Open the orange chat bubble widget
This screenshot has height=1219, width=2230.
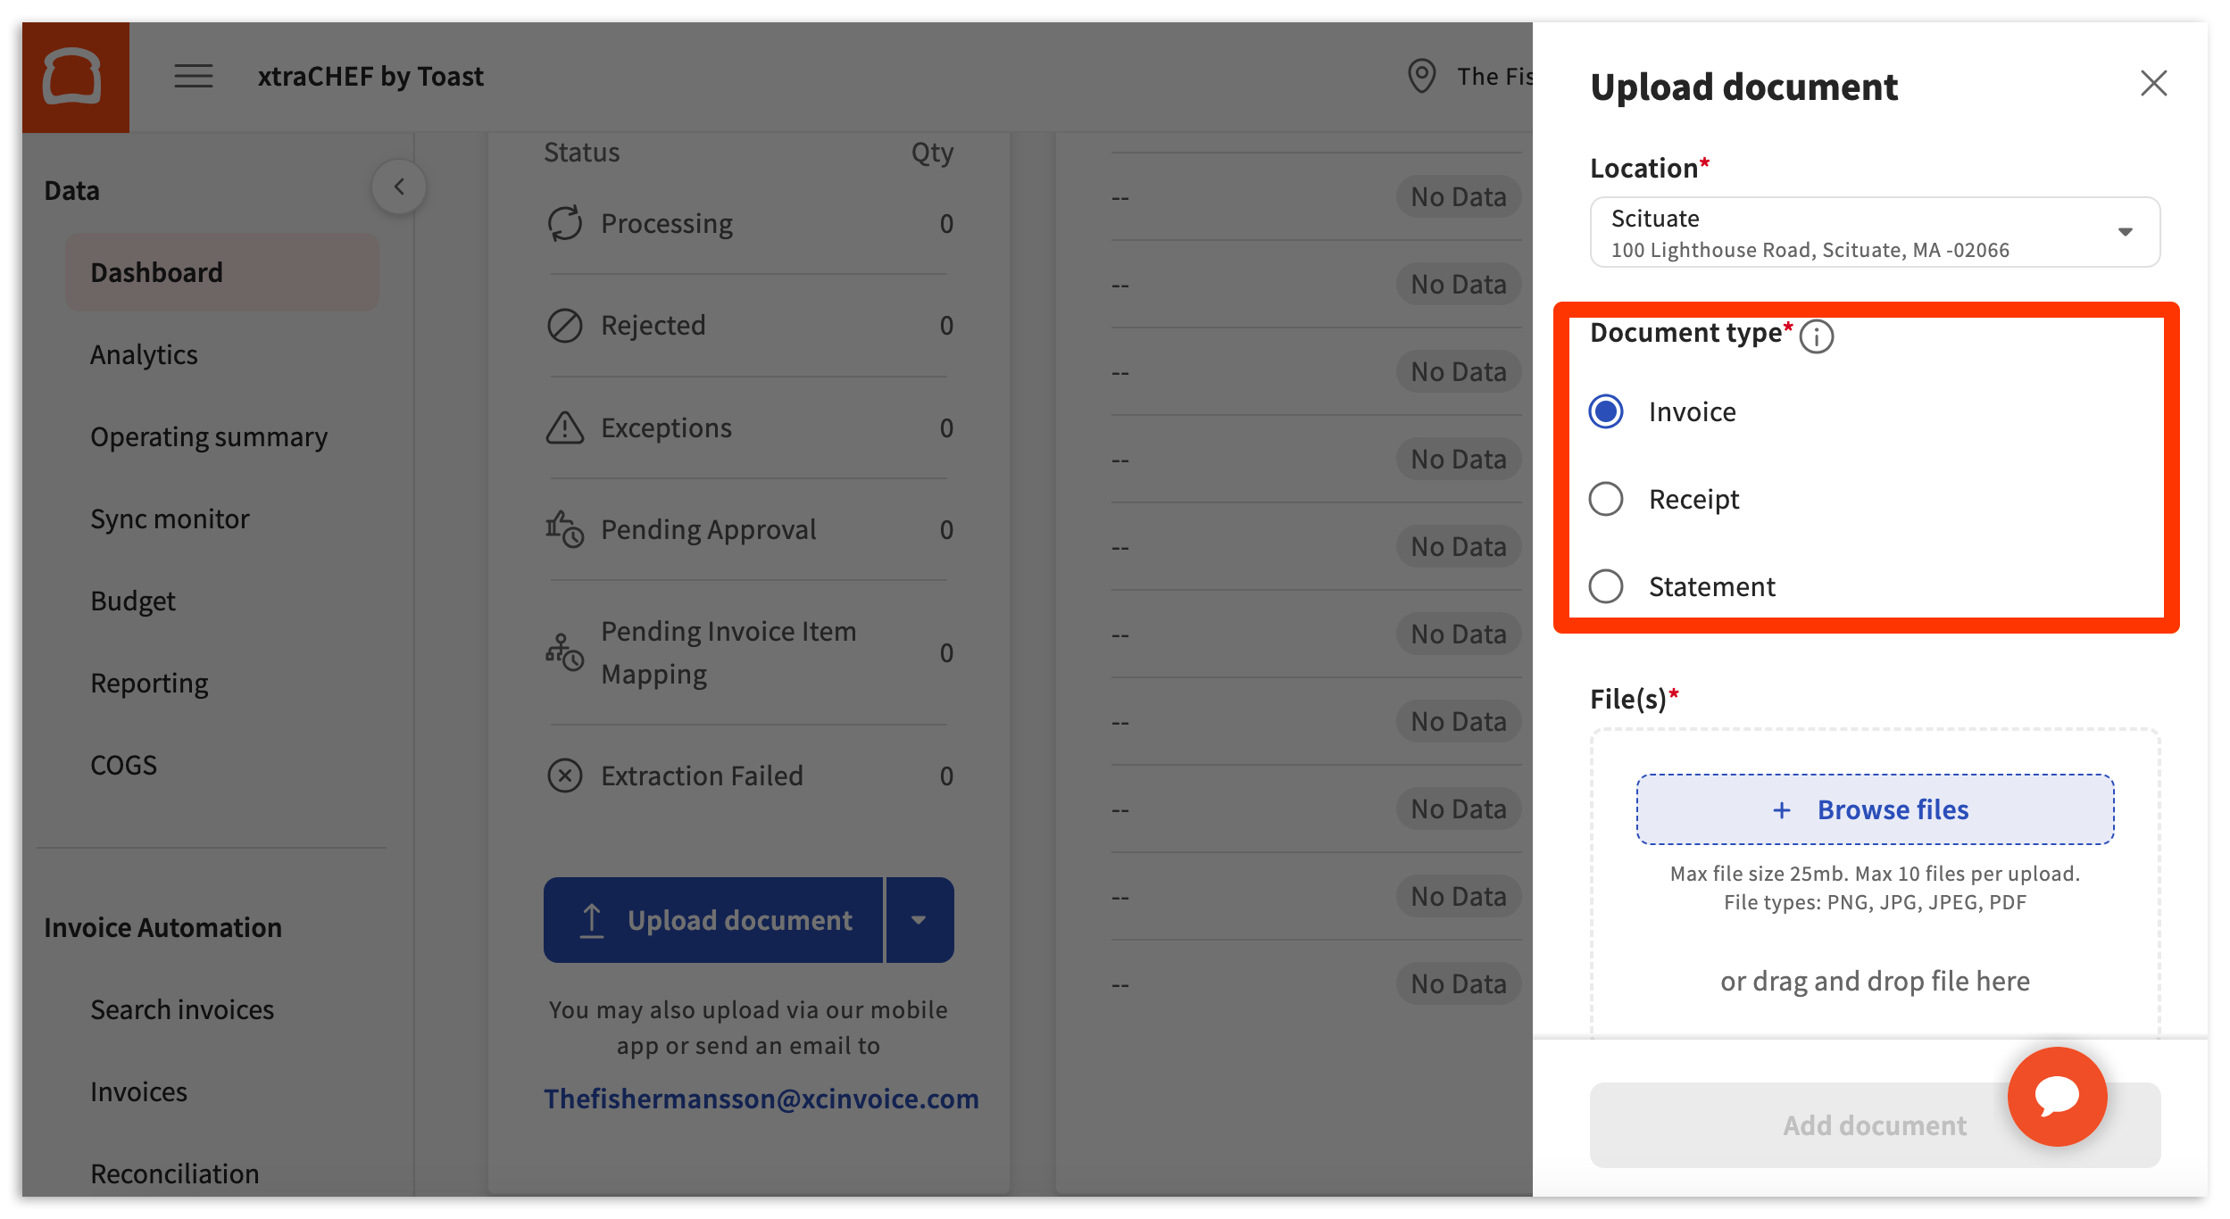(x=2056, y=1096)
